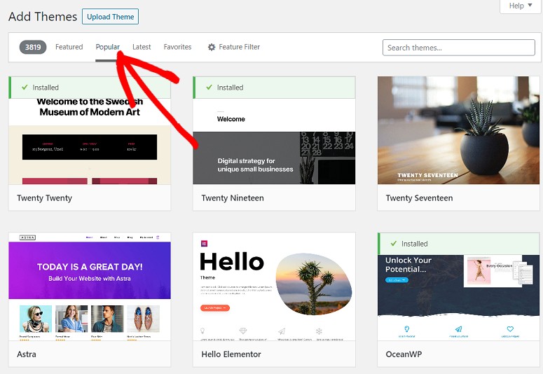
Task: Click the Feature Filter gear icon
Action: 212,47
